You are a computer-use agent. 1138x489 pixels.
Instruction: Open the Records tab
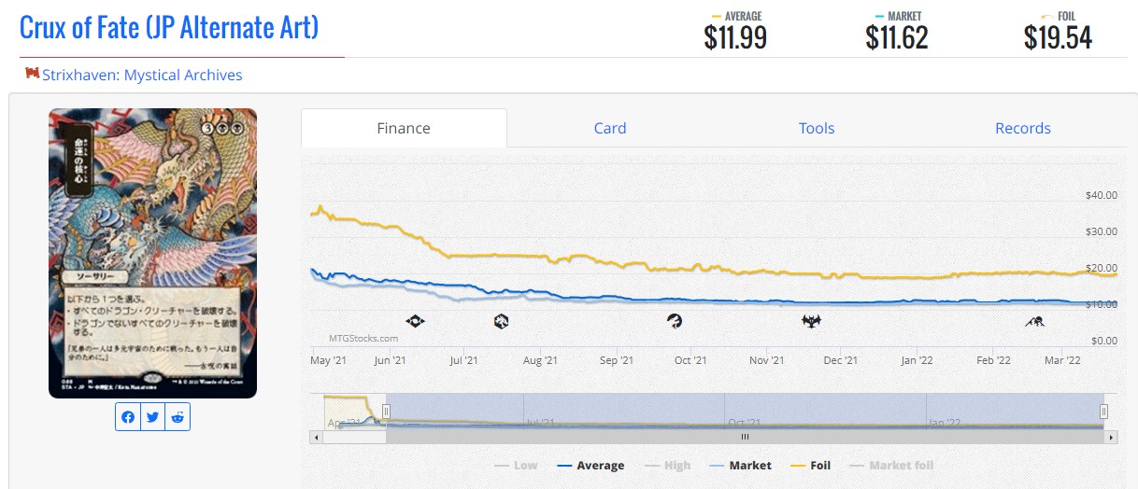(1023, 128)
